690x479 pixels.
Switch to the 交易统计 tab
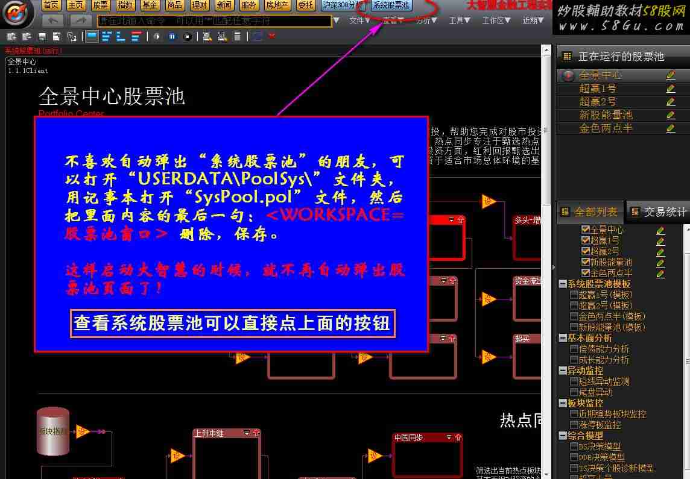tap(659, 212)
